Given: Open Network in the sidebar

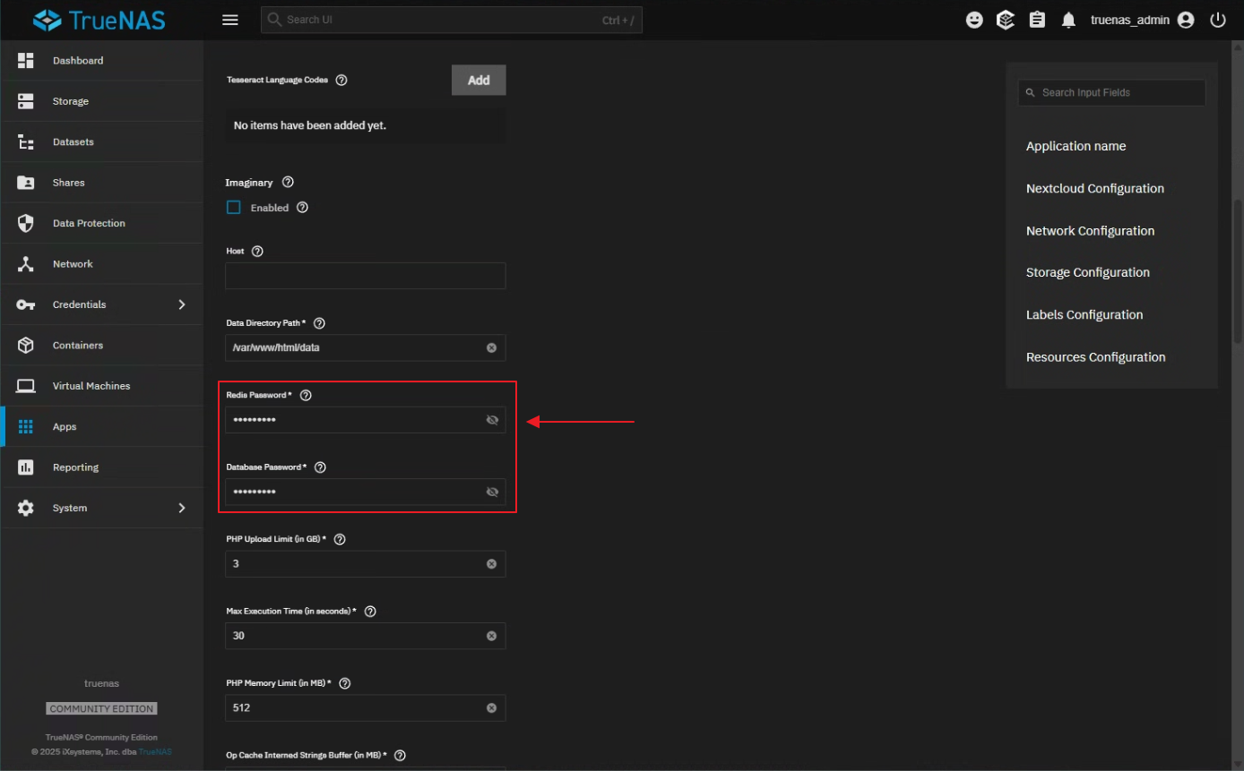Looking at the screenshot, I should pos(102,264).
